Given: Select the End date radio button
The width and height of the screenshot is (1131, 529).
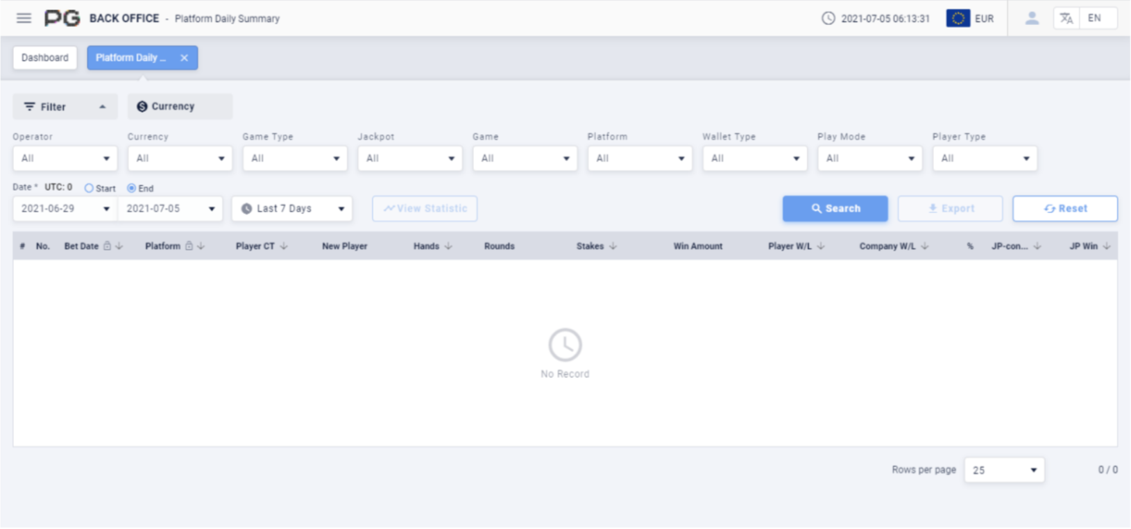Looking at the screenshot, I should click(x=131, y=188).
